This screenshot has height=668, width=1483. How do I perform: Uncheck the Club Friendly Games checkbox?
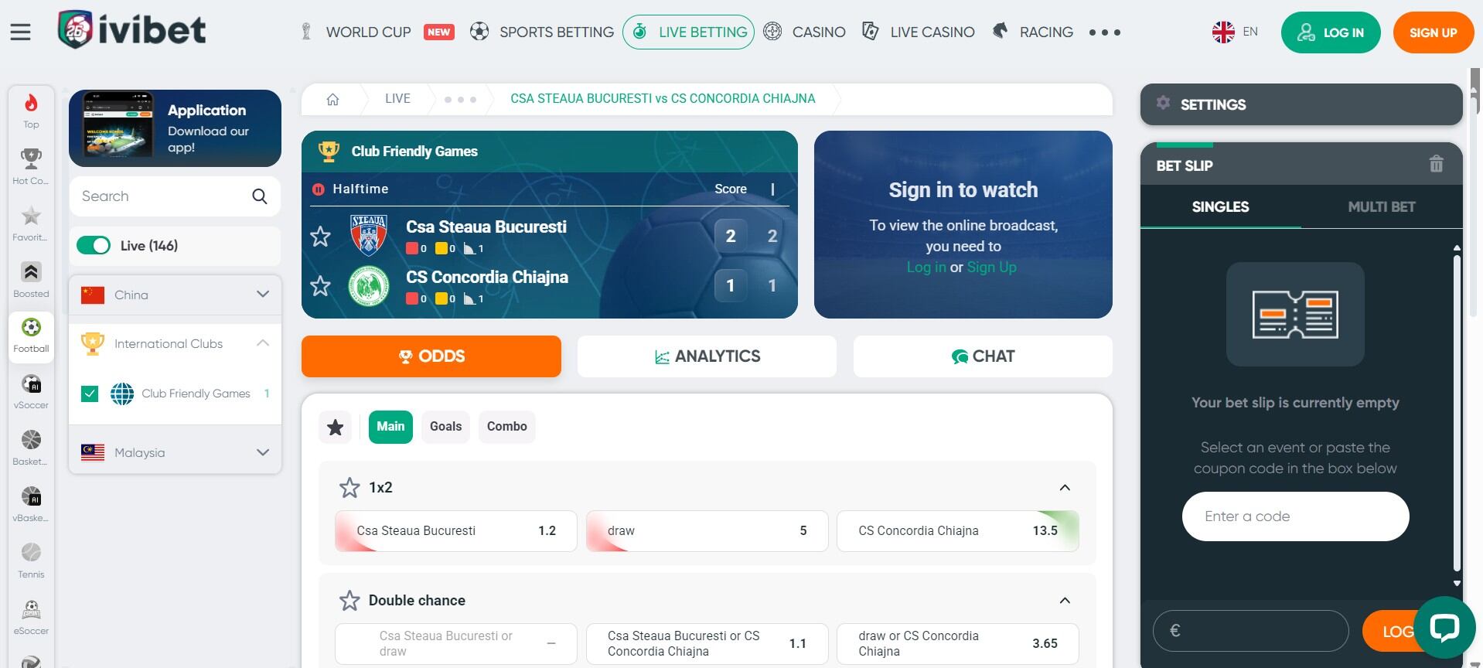(90, 394)
